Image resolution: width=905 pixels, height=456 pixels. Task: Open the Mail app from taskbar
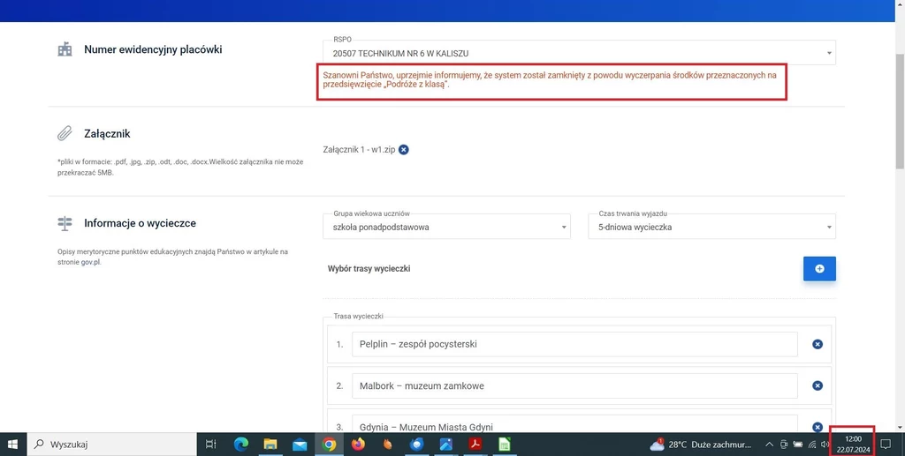(300, 445)
